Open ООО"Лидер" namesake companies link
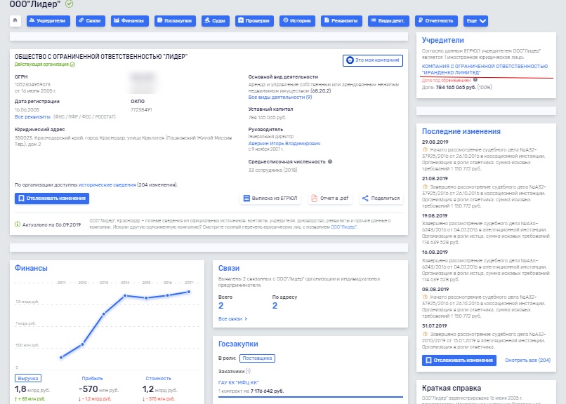Viewport: 566px width, 404px height. click(x=343, y=227)
